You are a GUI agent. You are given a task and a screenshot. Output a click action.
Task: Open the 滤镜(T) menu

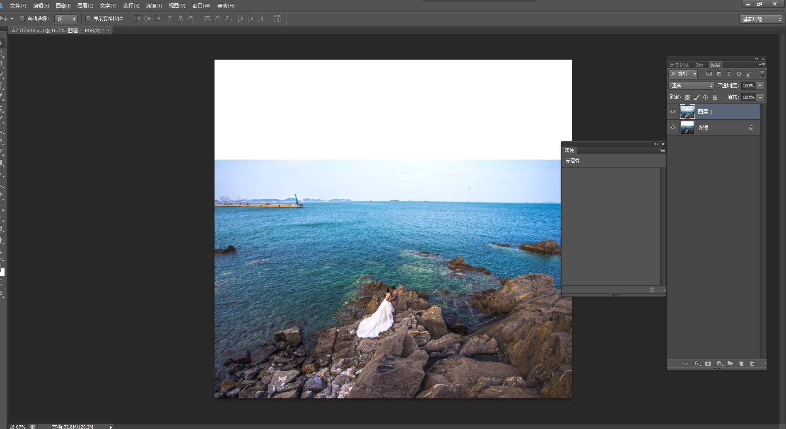tap(154, 6)
